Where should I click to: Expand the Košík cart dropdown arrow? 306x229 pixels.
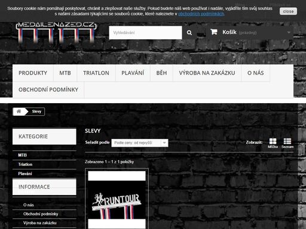click(289, 32)
